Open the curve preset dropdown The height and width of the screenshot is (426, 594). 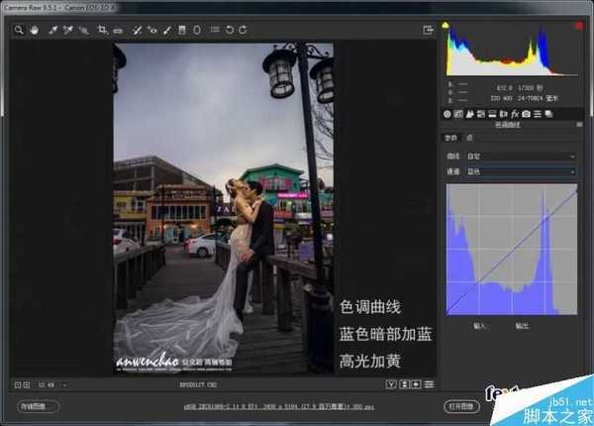click(525, 157)
